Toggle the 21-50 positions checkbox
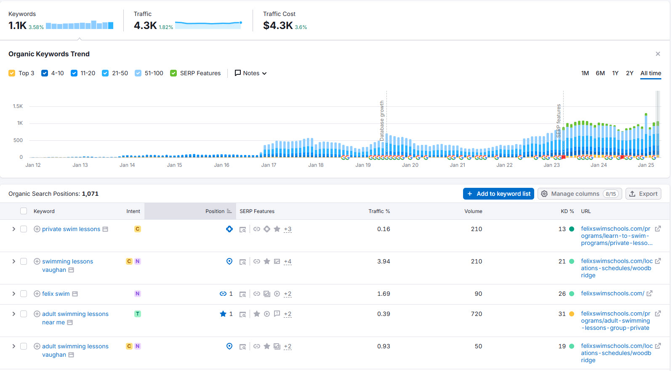This screenshot has height=371, width=671. point(105,73)
